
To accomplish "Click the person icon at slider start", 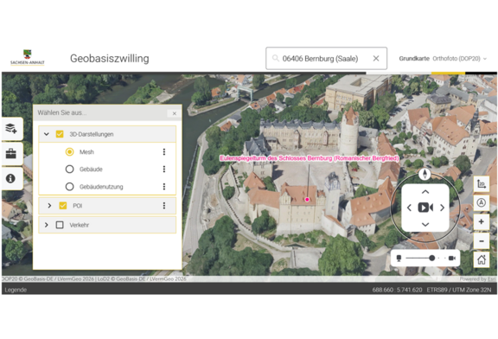I will click(x=399, y=258).
